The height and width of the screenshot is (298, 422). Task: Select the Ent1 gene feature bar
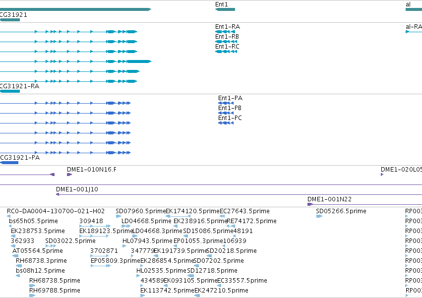tap(225, 9)
